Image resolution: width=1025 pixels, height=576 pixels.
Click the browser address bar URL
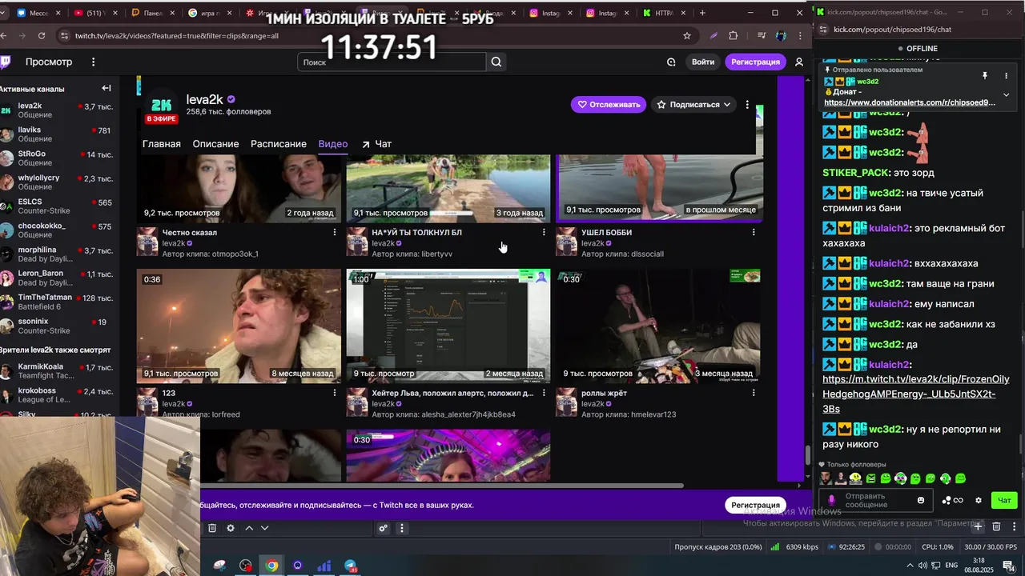(176, 35)
